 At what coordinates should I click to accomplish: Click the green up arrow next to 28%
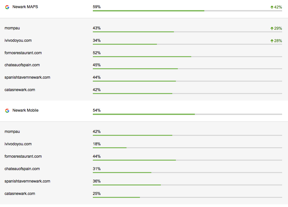click(x=272, y=41)
